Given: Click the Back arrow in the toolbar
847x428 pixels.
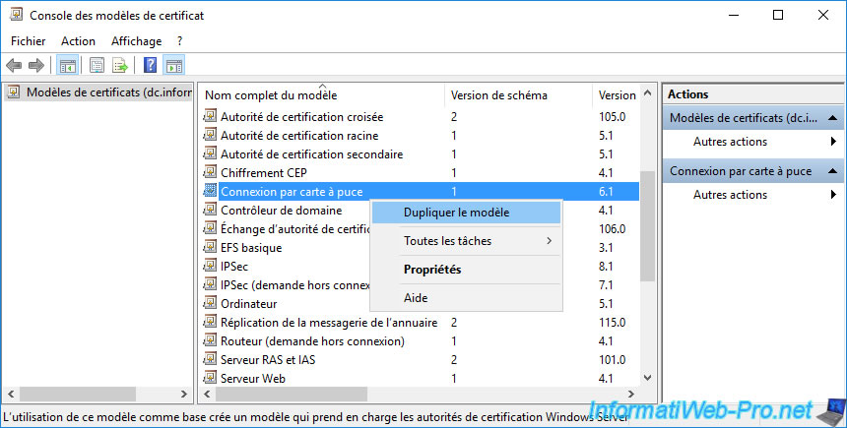Looking at the screenshot, I should [14, 66].
